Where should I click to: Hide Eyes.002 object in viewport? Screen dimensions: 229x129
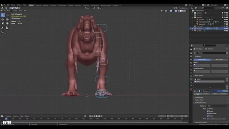tap(225, 20)
